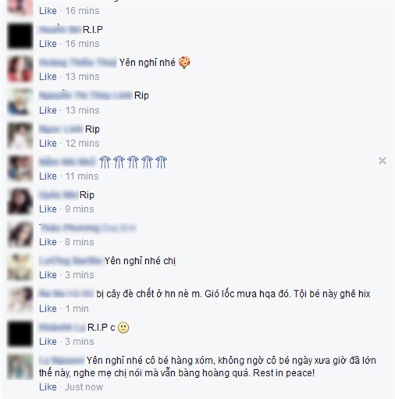Open avatar of praying-hands emoji commenter

(x=20, y=168)
